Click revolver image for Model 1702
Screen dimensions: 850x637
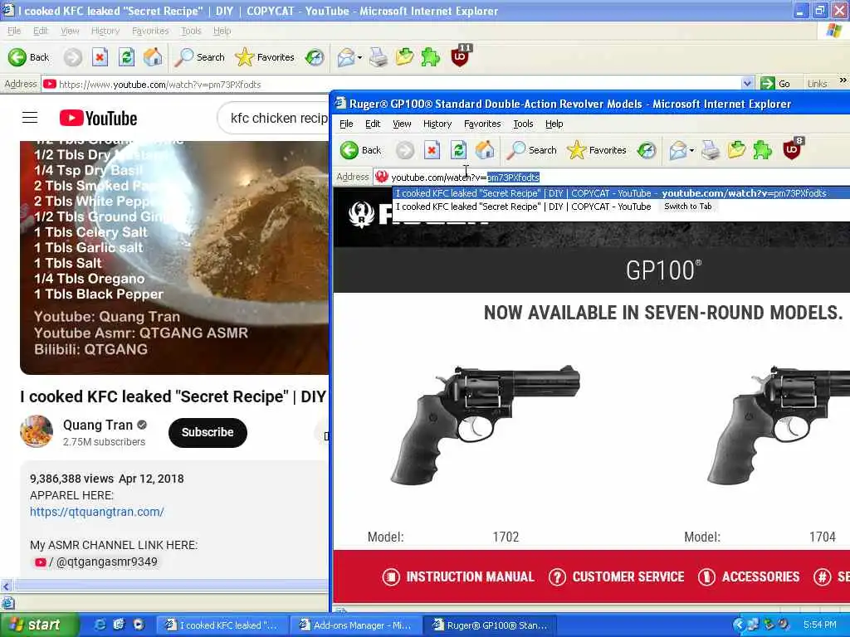(x=485, y=424)
